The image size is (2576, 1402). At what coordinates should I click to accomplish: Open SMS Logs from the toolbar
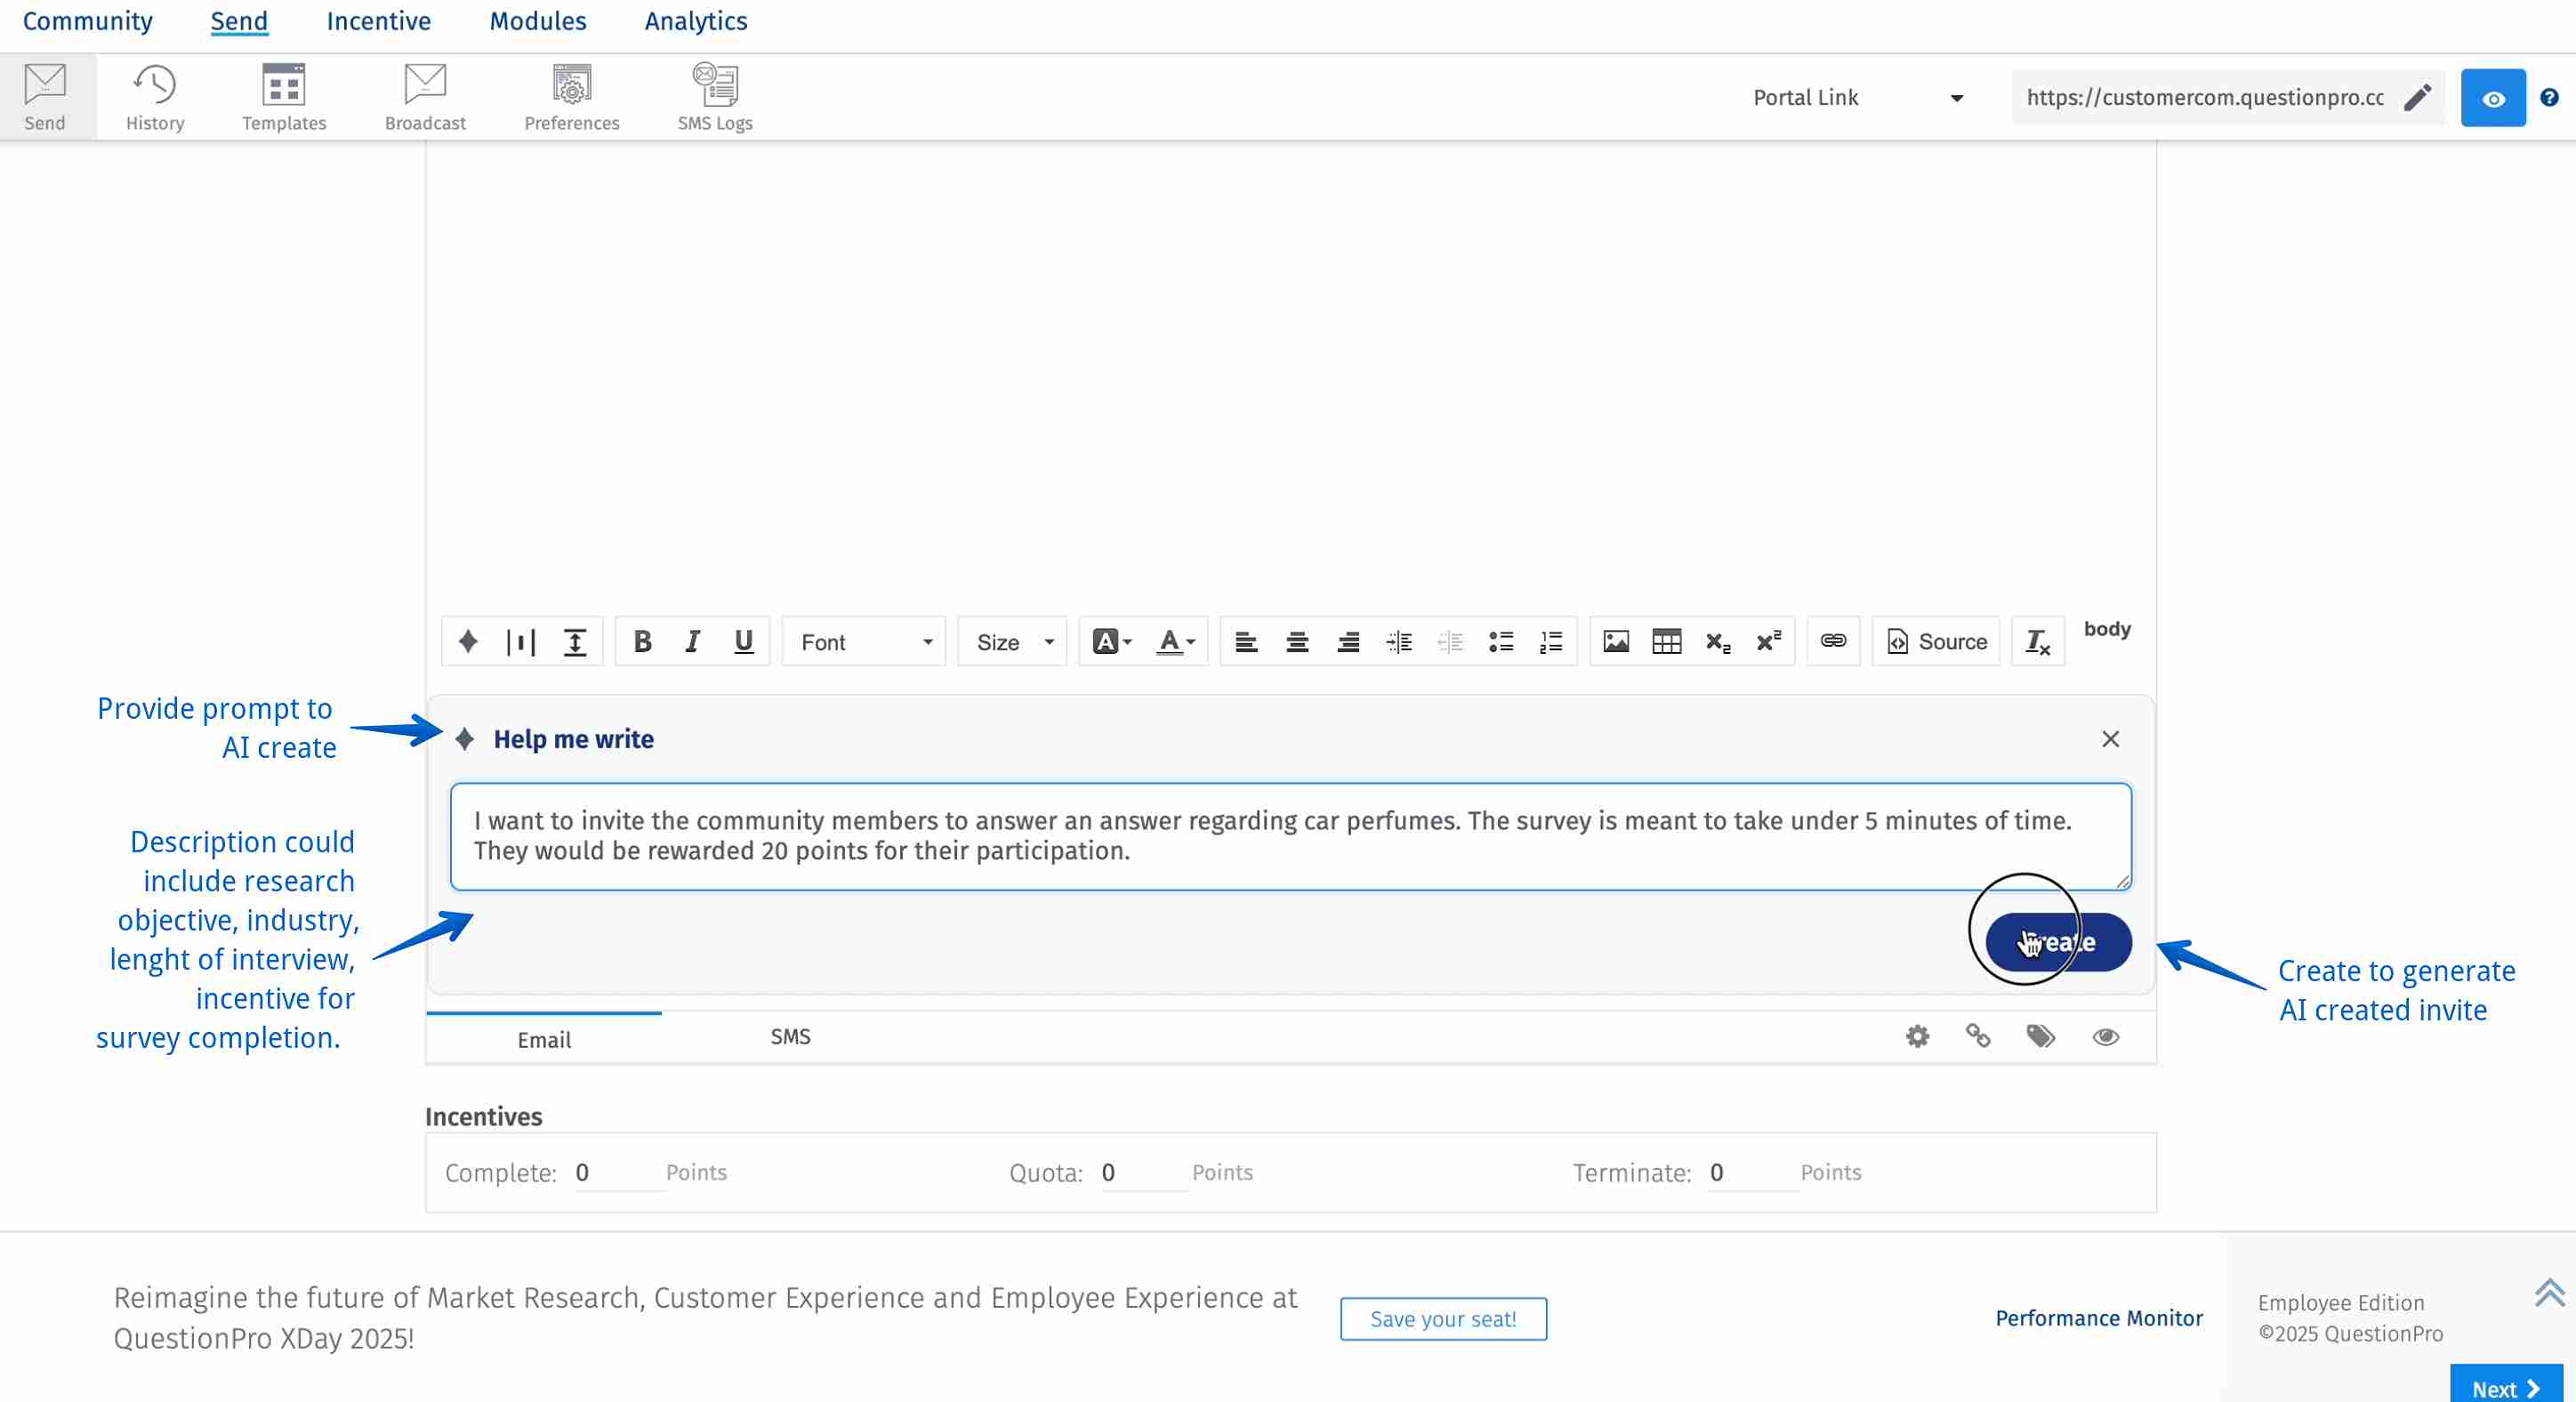[714, 95]
